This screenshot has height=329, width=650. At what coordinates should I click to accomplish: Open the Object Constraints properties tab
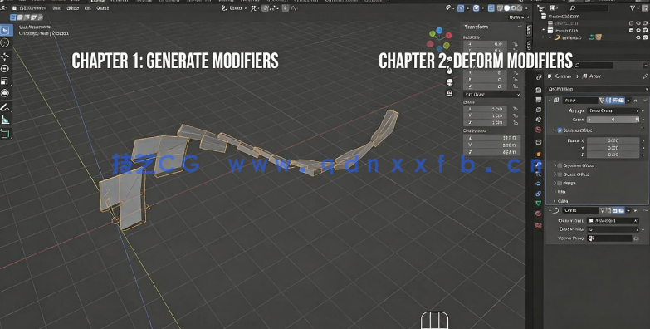539,194
